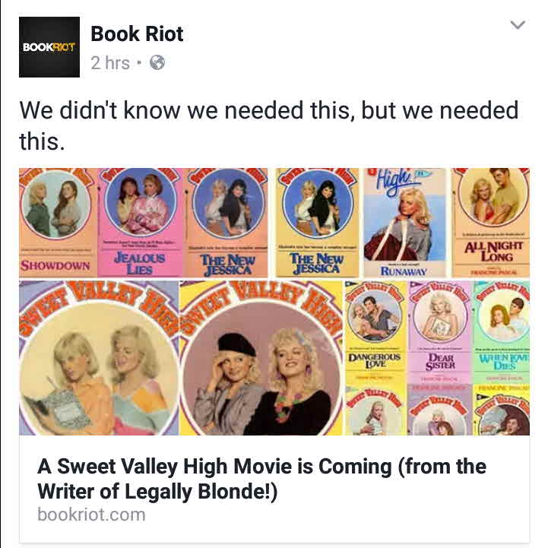Click the Dangerous Love book cover

[x=375, y=331]
